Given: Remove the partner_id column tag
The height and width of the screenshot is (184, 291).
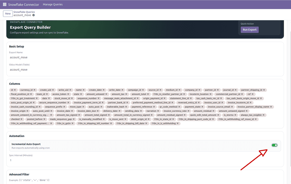Looking at the screenshot, I should tap(218, 90).
